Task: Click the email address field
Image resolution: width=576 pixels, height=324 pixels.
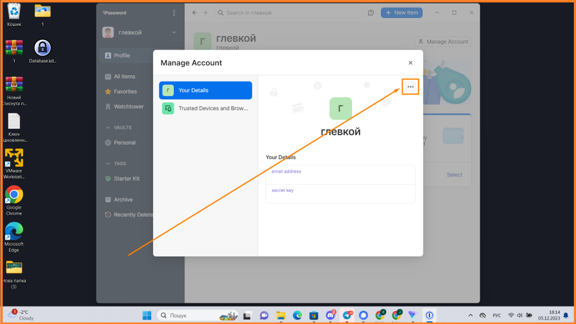Action: point(340,172)
